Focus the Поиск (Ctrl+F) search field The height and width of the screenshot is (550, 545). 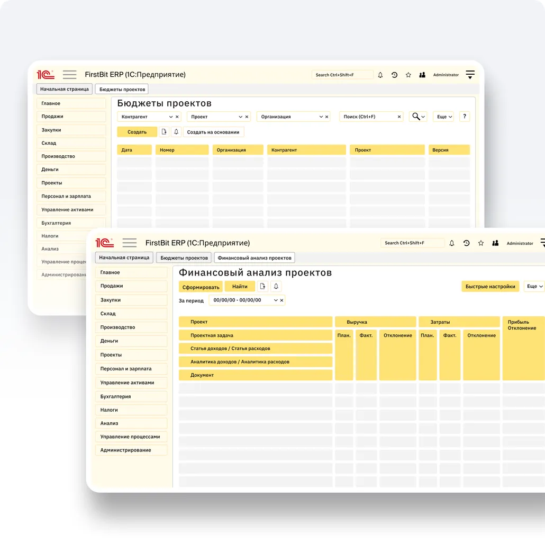[368, 117]
